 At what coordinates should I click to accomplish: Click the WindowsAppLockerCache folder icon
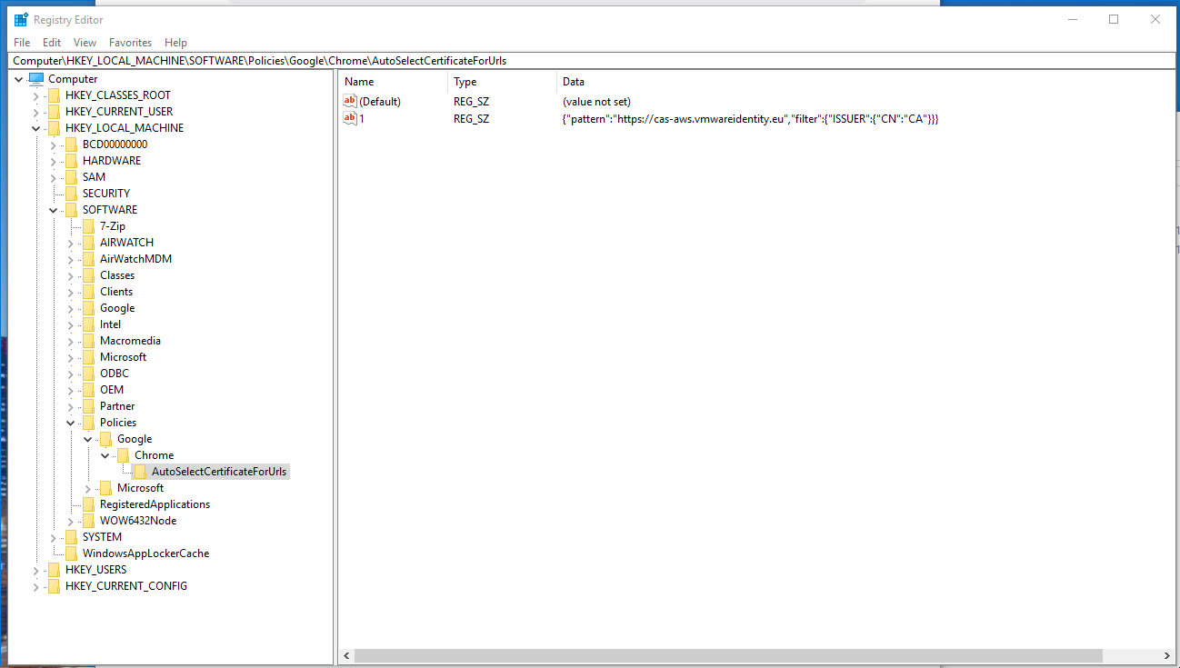pos(71,553)
